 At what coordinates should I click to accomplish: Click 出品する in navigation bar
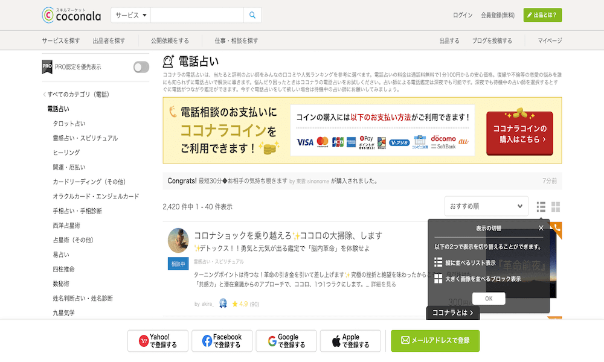coord(449,40)
